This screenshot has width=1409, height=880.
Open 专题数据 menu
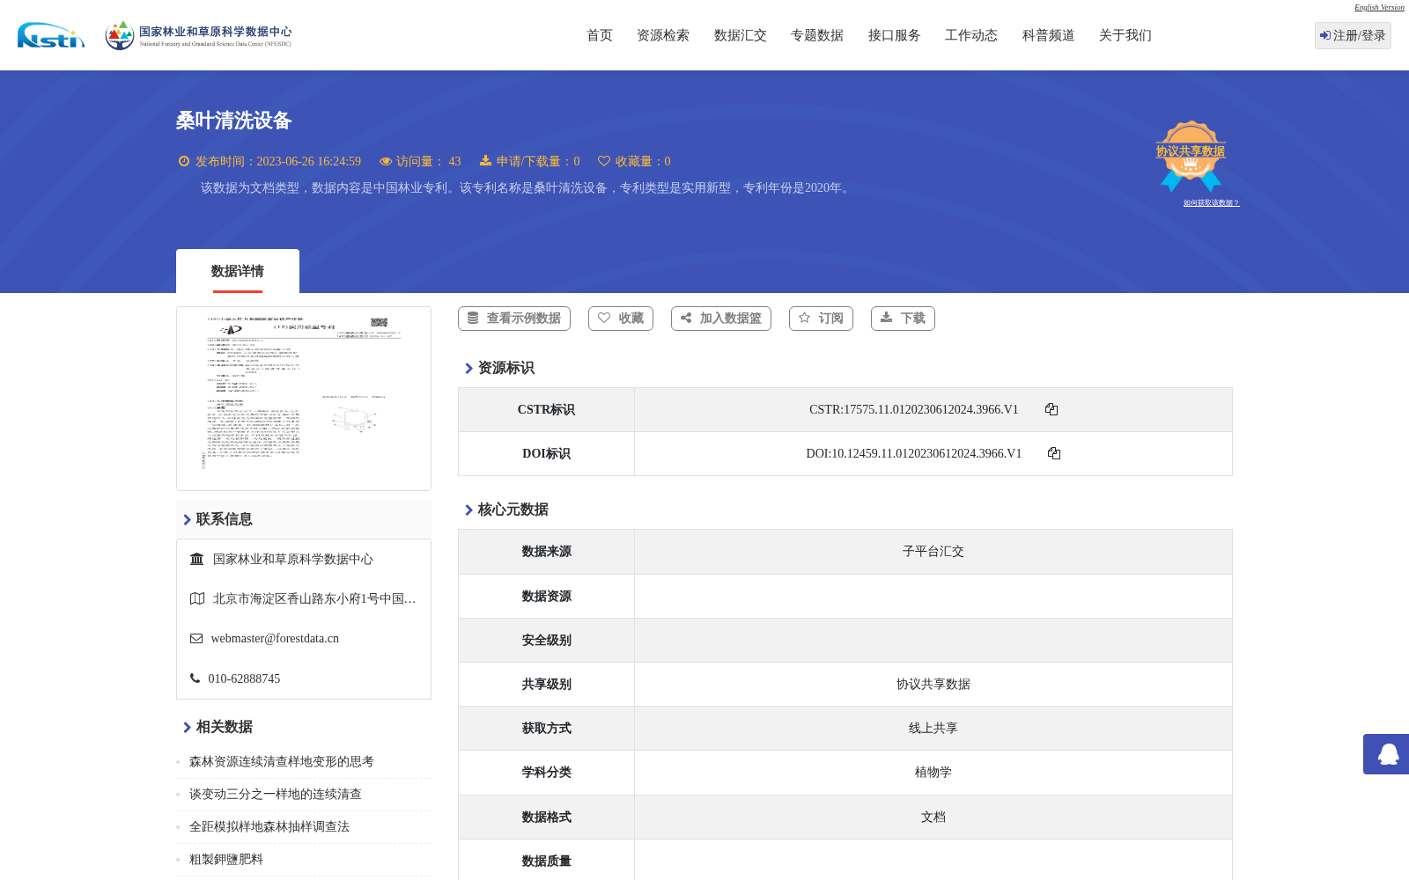(817, 35)
